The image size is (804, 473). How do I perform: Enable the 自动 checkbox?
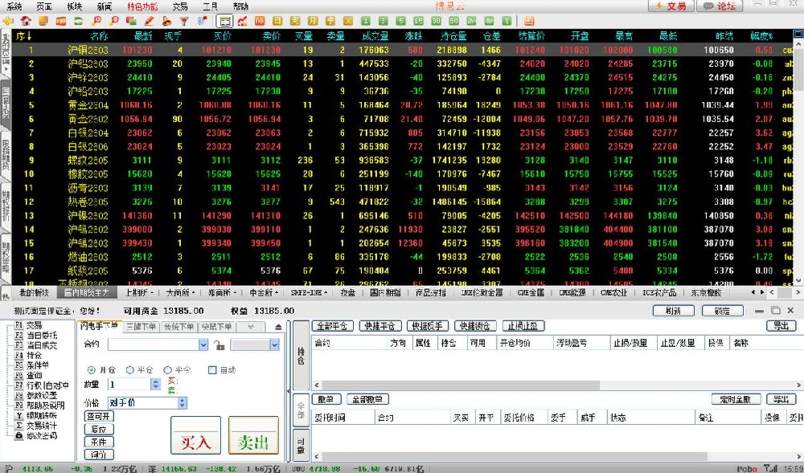tap(212, 370)
